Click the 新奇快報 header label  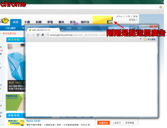[x=14, y=40]
